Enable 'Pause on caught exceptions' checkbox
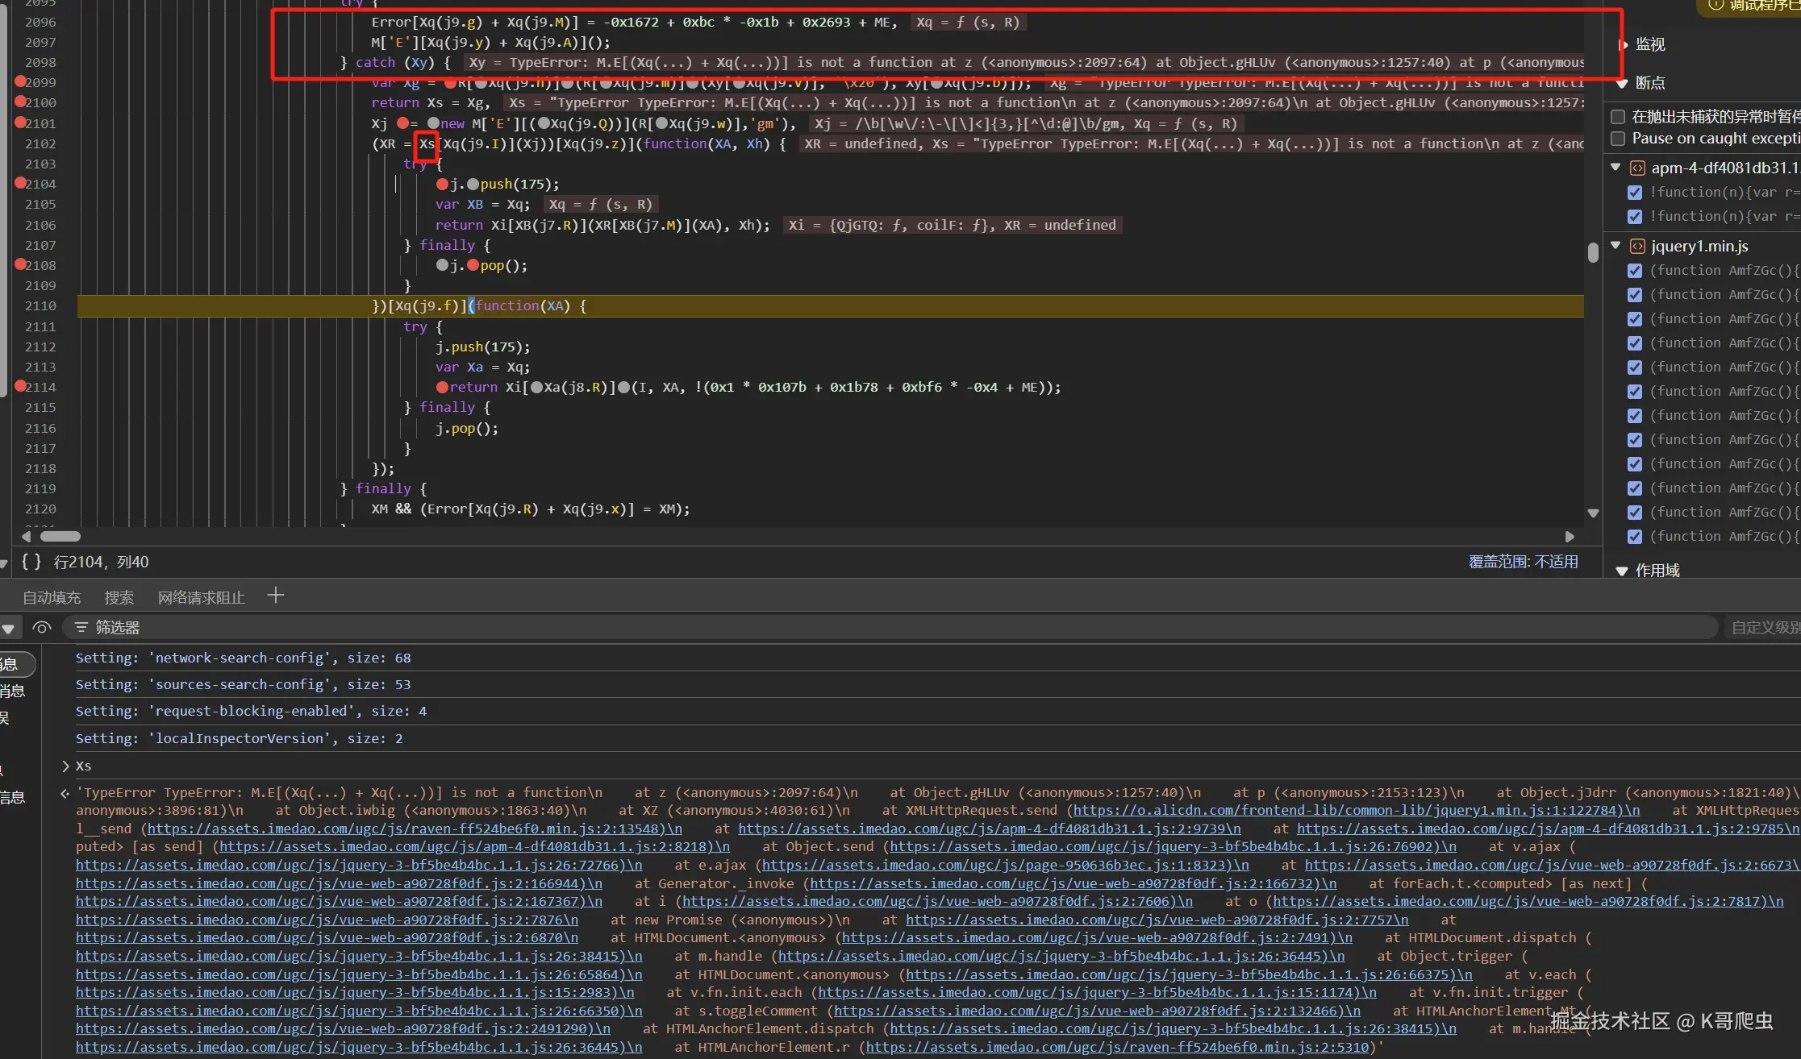The image size is (1801, 1059). pos(1618,139)
